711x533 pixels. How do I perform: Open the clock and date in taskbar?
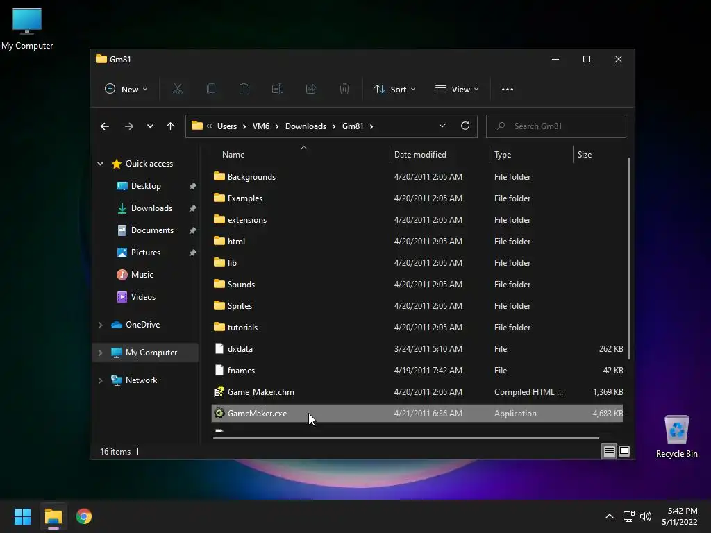pyautogui.click(x=679, y=516)
